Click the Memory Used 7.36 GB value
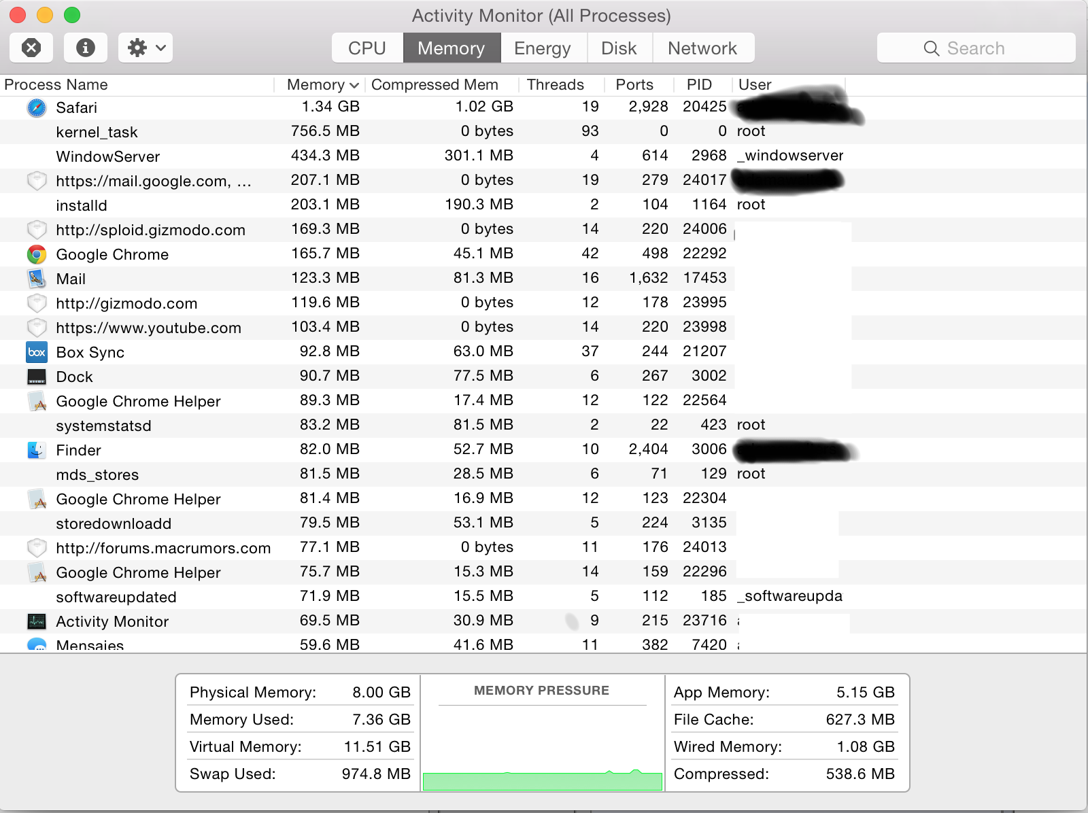The height and width of the screenshot is (813, 1088). pyautogui.click(x=381, y=719)
